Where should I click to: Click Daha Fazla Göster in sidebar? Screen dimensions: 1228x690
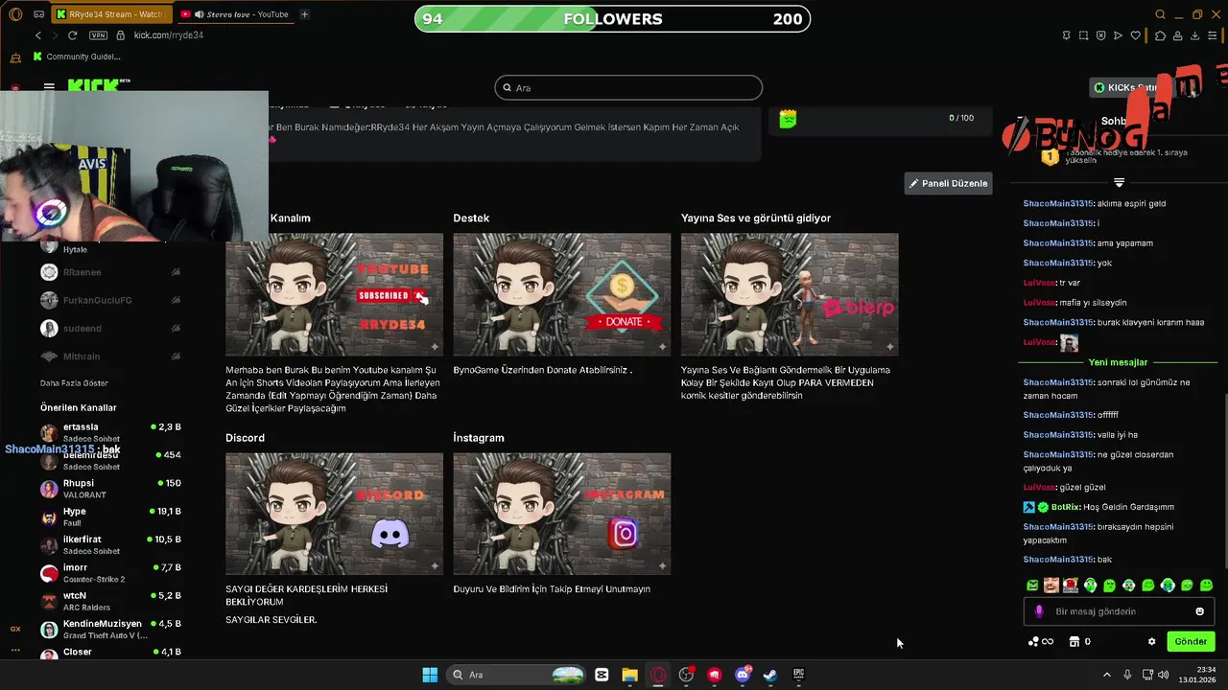point(74,383)
